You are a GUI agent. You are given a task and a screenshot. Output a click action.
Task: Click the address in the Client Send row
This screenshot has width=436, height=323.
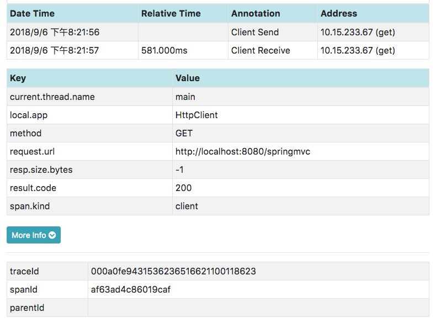tap(358, 32)
